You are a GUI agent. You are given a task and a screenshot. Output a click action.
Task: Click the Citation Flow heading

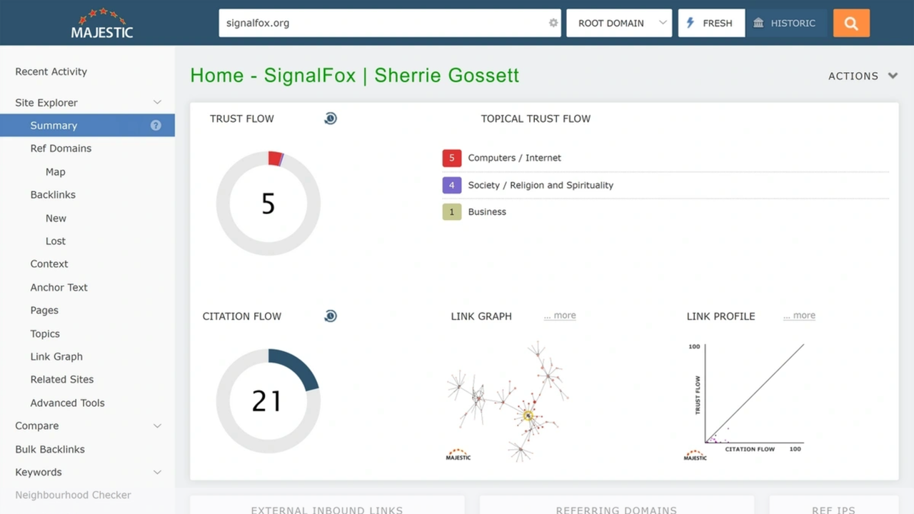pos(242,316)
